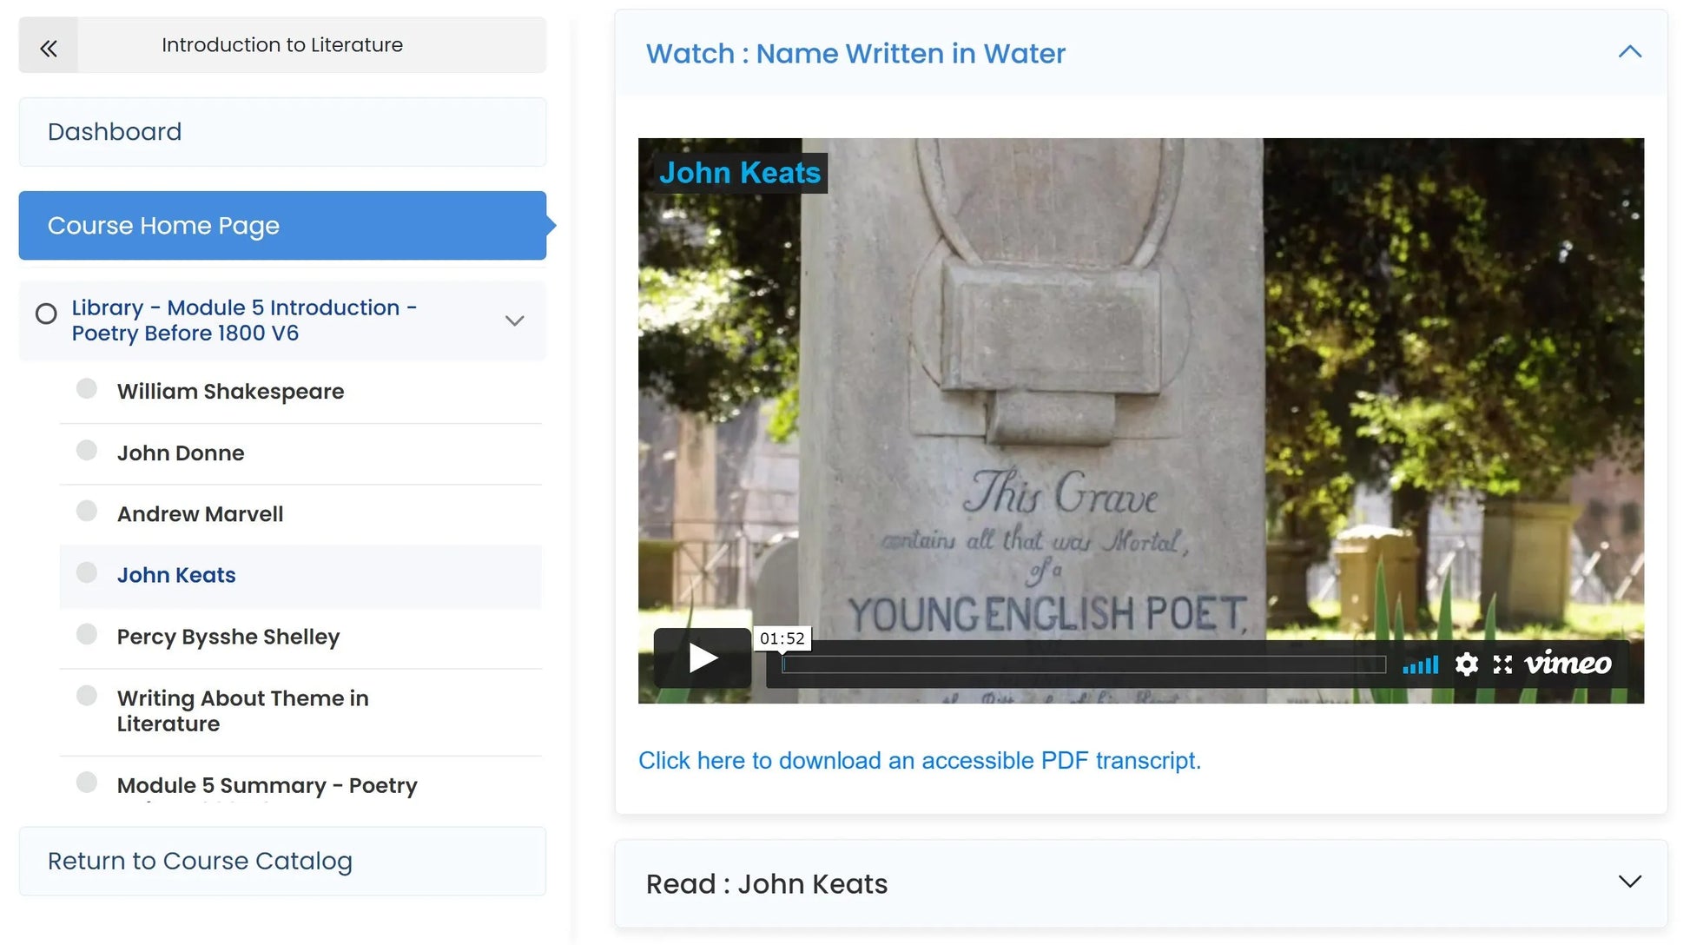This screenshot has width=1690, height=945.
Task: Play the John Keats video
Action: pyautogui.click(x=702, y=658)
